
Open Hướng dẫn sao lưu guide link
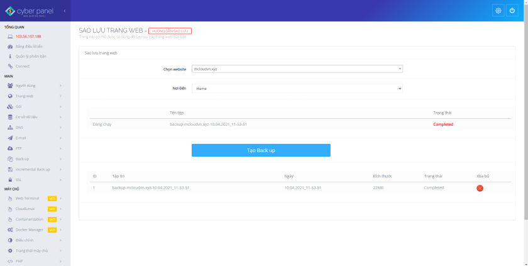[170, 31]
